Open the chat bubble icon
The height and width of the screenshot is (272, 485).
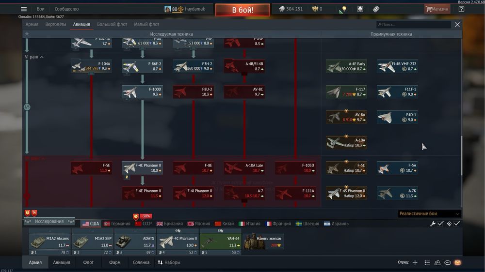click(x=447, y=262)
